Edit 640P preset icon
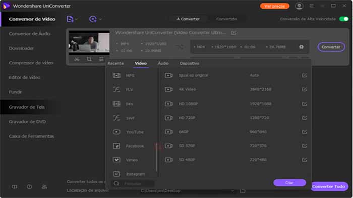The height and width of the screenshot is (198, 353). coord(304,132)
